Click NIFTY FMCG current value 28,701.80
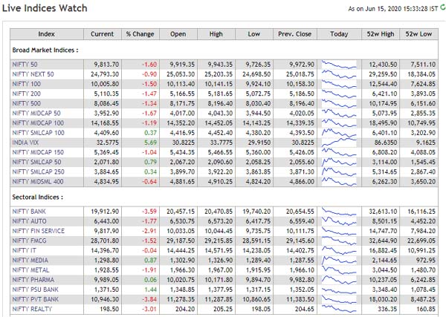Screen dimensions: 446x317 click(105, 241)
